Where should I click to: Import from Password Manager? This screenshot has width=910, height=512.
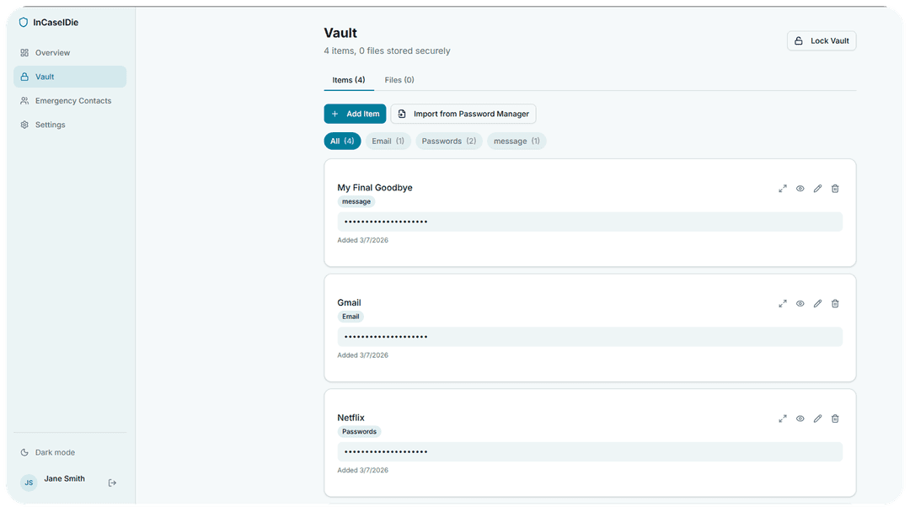[x=463, y=114]
